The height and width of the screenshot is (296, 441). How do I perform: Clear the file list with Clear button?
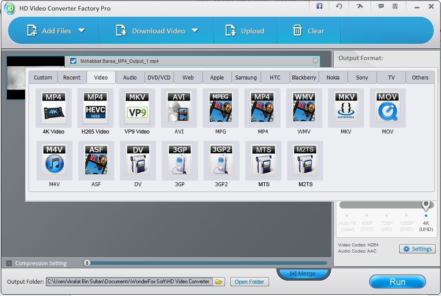coord(309,31)
